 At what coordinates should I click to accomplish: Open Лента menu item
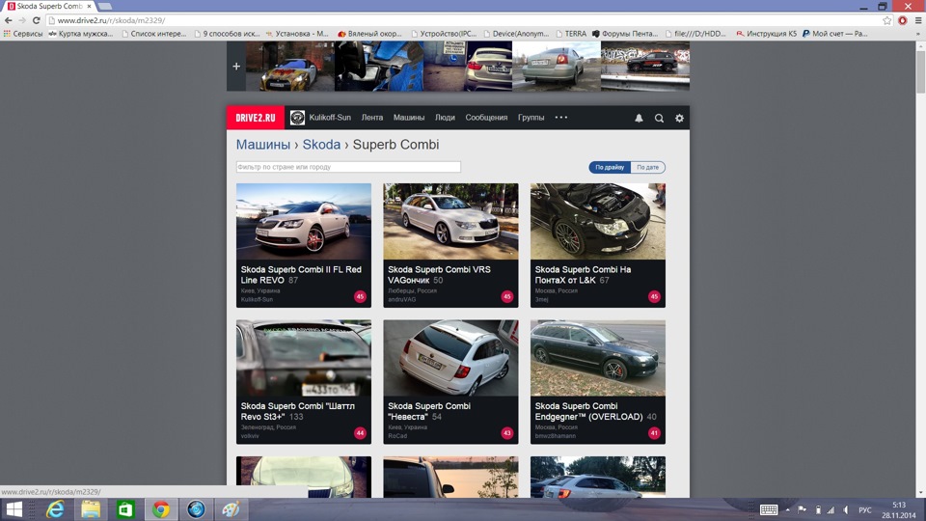[372, 118]
